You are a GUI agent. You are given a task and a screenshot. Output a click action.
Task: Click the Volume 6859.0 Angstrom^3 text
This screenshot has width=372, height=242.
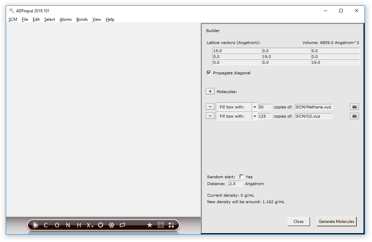[330, 43]
